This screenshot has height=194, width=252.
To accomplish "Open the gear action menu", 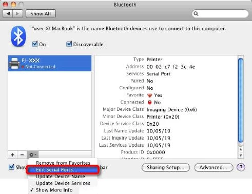I will pyautogui.click(x=32, y=155).
